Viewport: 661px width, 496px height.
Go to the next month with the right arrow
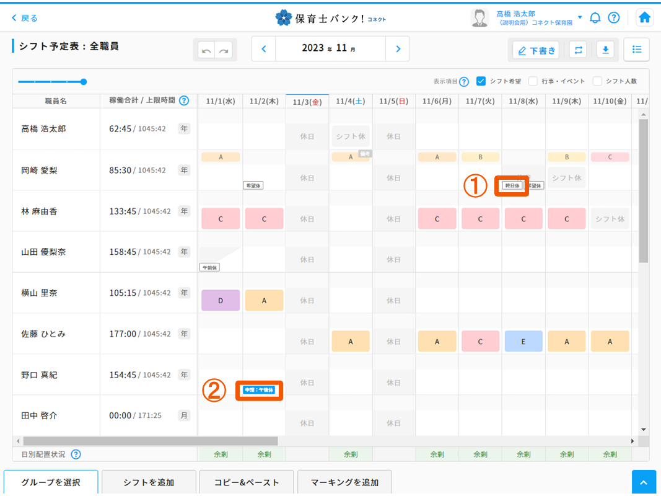(x=398, y=49)
